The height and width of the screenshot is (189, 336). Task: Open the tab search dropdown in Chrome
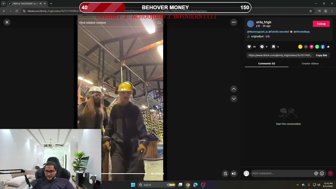click(3, 4)
